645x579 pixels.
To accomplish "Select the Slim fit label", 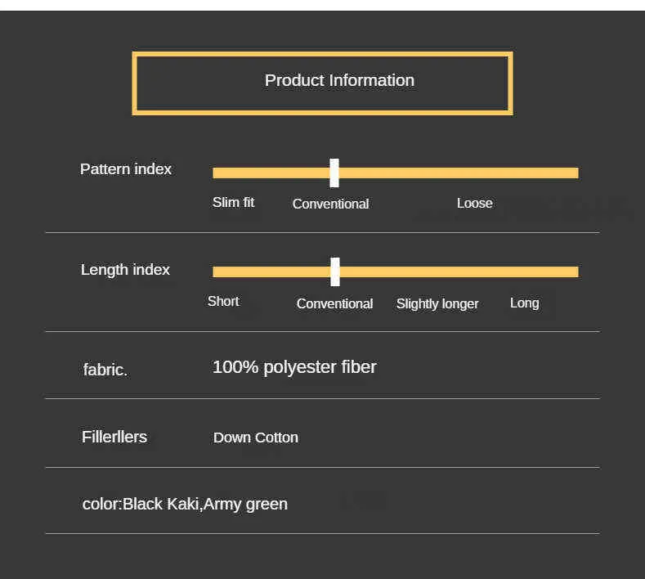I will click(233, 202).
